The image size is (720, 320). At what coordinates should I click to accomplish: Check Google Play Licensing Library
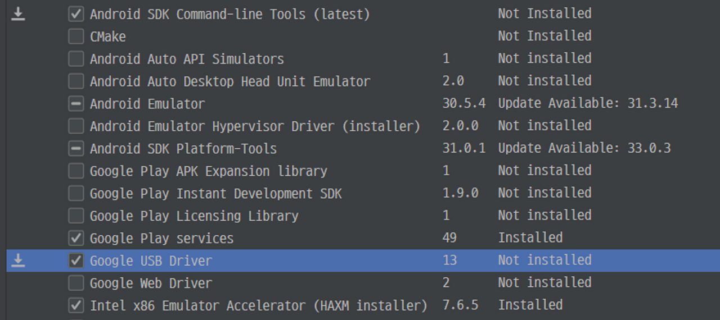pyautogui.click(x=76, y=216)
